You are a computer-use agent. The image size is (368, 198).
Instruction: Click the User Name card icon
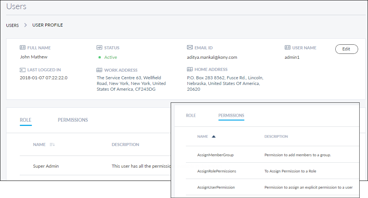pos(287,48)
